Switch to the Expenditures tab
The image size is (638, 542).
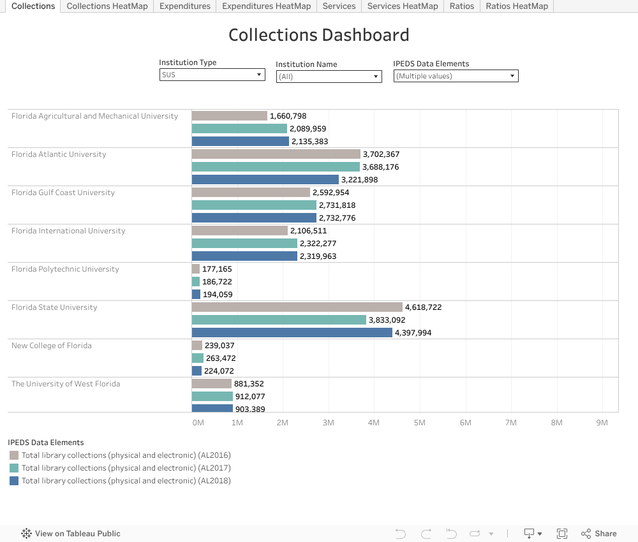pos(185,6)
